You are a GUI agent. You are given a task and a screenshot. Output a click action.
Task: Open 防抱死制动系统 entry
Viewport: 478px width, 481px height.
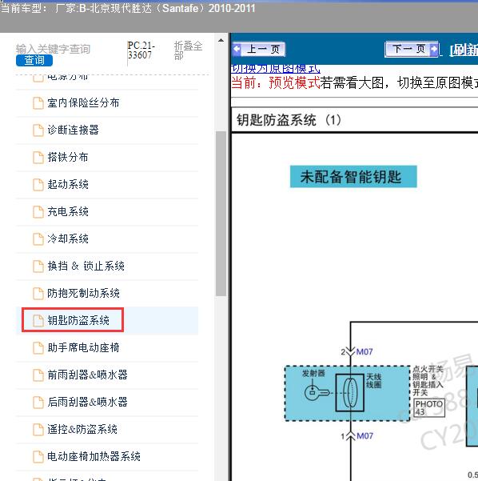pos(83,293)
